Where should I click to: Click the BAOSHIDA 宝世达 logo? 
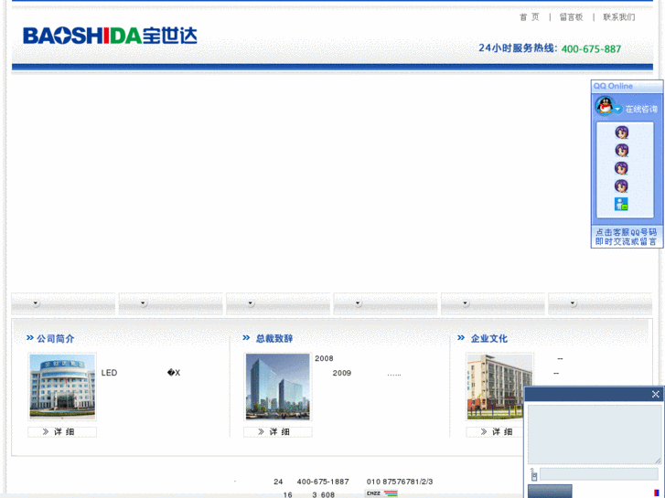tap(111, 36)
